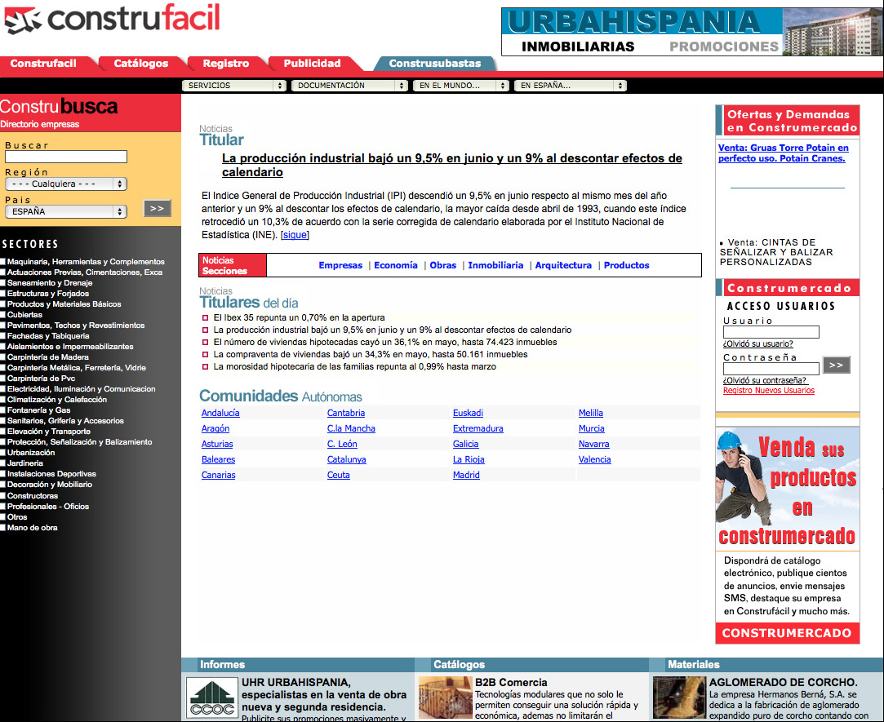This screenshot has height=722, width=884.
Task: Click the Buscar text field
Action: point(66,157)
